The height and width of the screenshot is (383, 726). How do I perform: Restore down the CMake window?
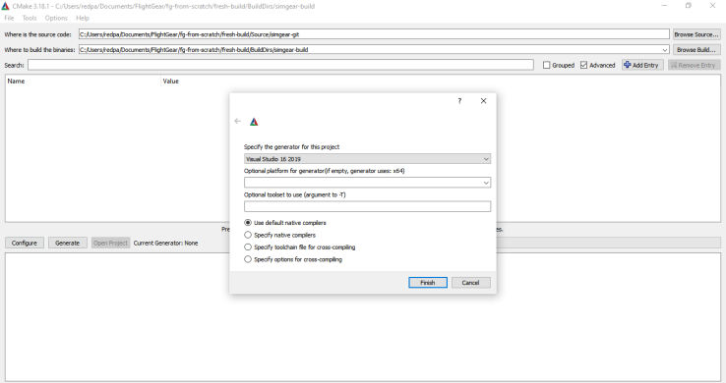pos(689,6)
